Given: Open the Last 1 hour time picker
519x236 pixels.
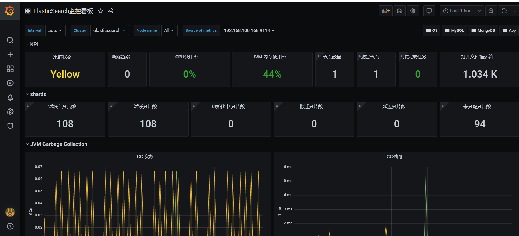Looking at the screenshot, I should click(x=462, y=11).
